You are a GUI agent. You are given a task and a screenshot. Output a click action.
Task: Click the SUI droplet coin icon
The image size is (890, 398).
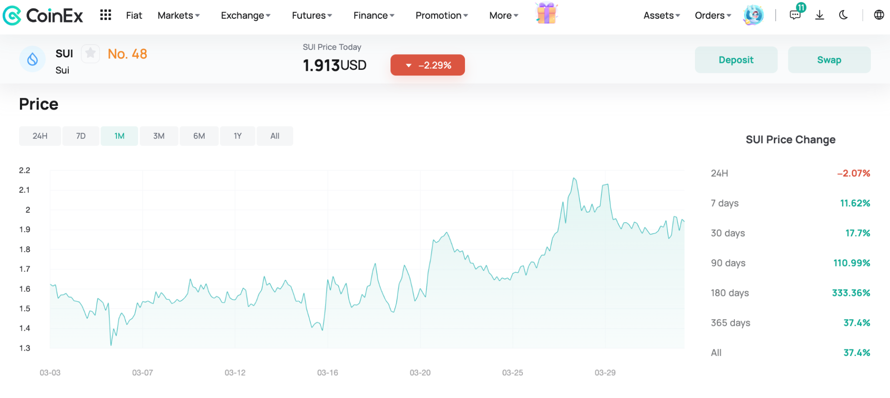point(33,59)
